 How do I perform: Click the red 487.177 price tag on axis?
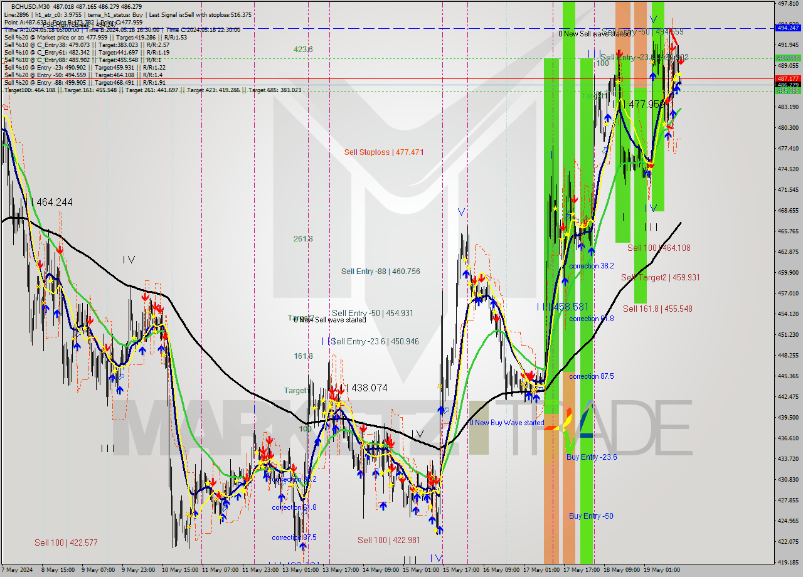point(788,78)
